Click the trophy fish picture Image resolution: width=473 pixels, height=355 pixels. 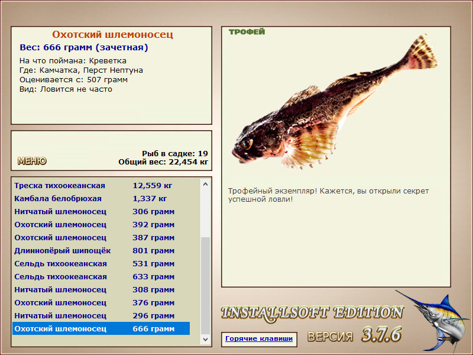click(x=335, y=102)
